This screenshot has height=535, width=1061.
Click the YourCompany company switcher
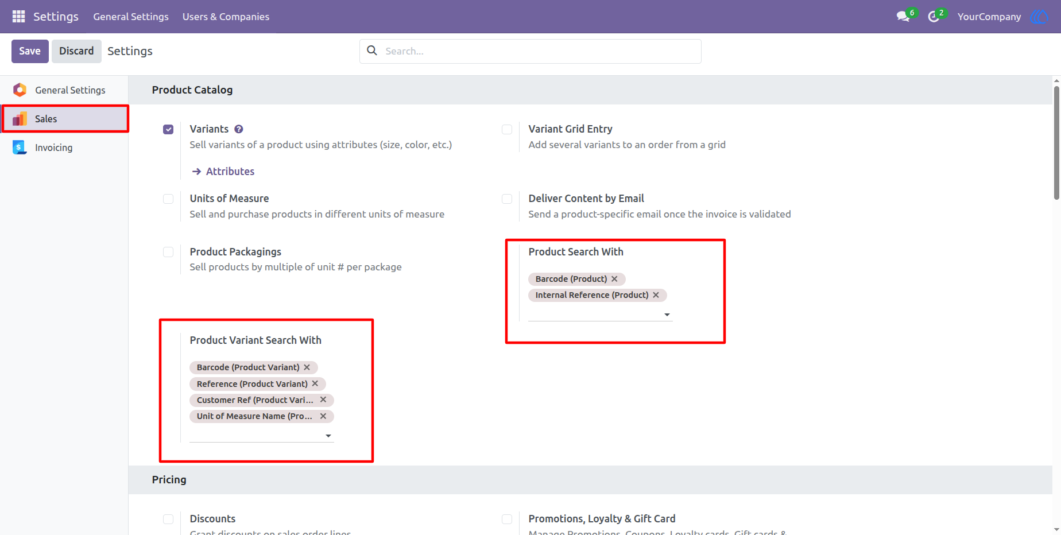pyautogui.click(x=989, y=17)
